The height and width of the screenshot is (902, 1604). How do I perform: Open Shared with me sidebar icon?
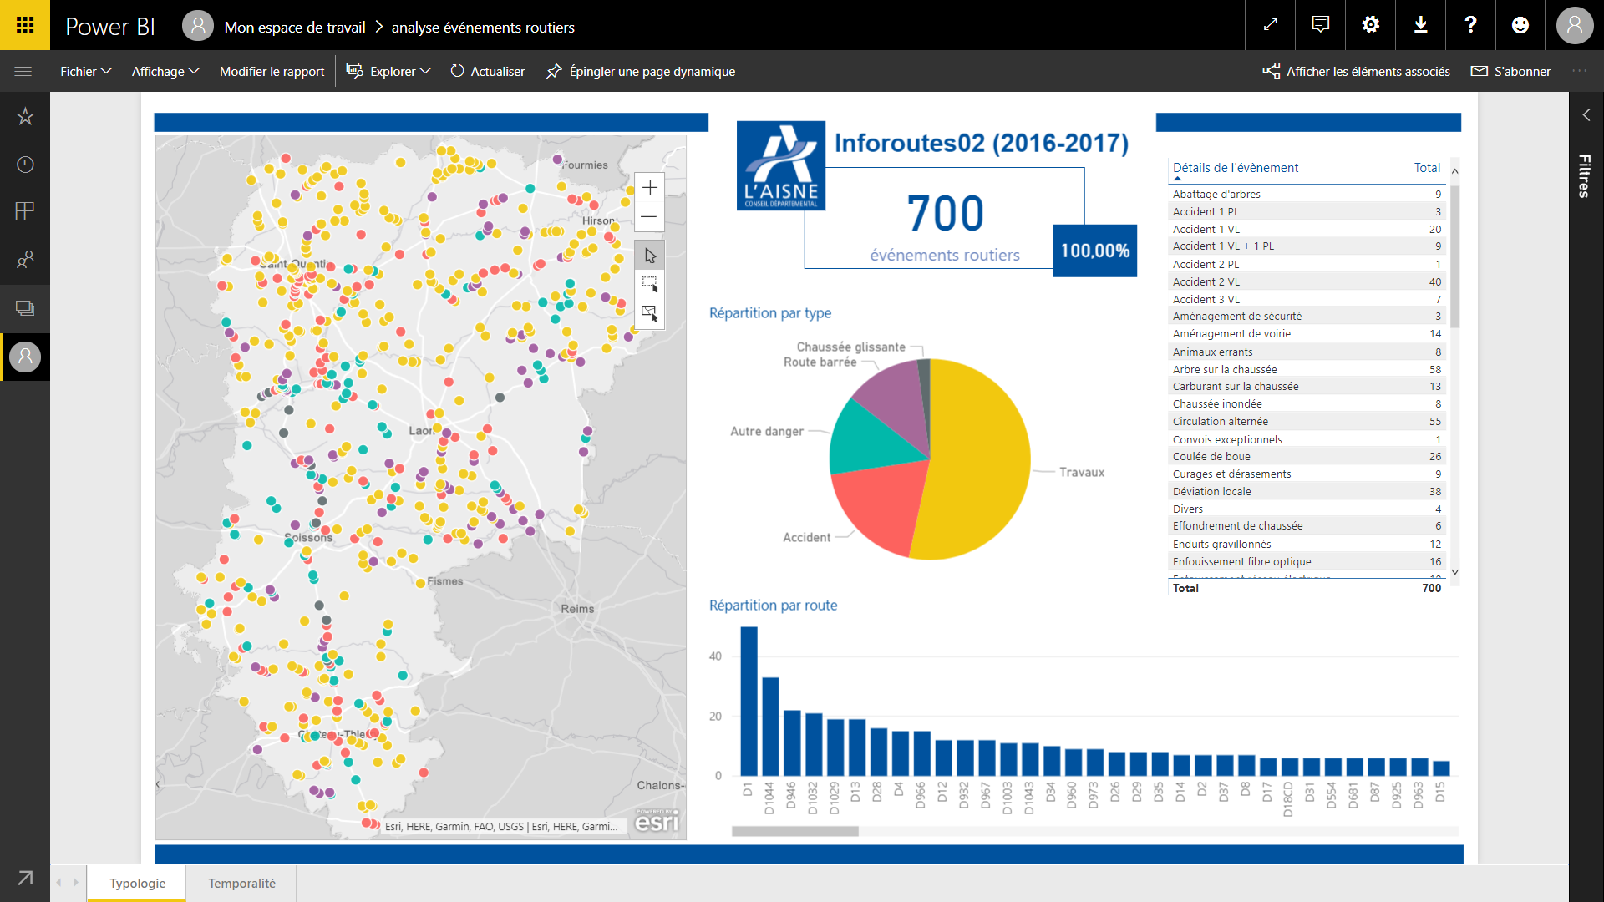coord(25,260)
